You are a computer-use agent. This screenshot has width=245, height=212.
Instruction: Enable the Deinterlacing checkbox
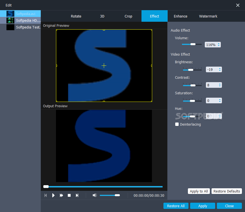177,124
